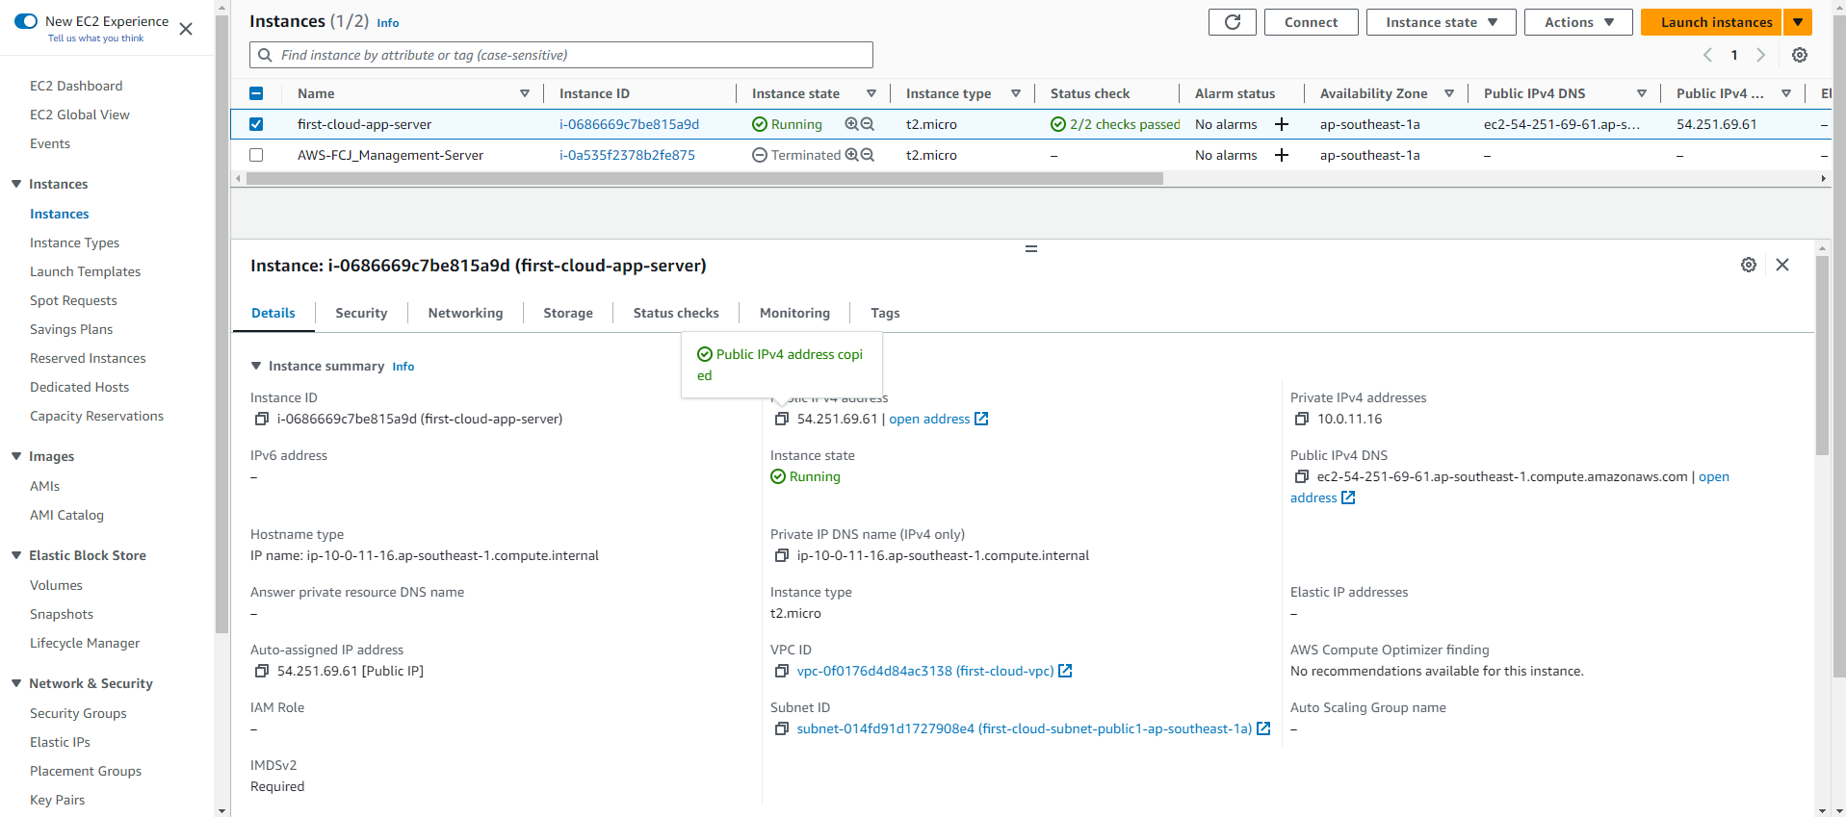The width and height of the screenshot is (1846, 817).
Task: Toggle New EC2 Experience switch off
Action: pyautogui.click(x=26, y=21)
